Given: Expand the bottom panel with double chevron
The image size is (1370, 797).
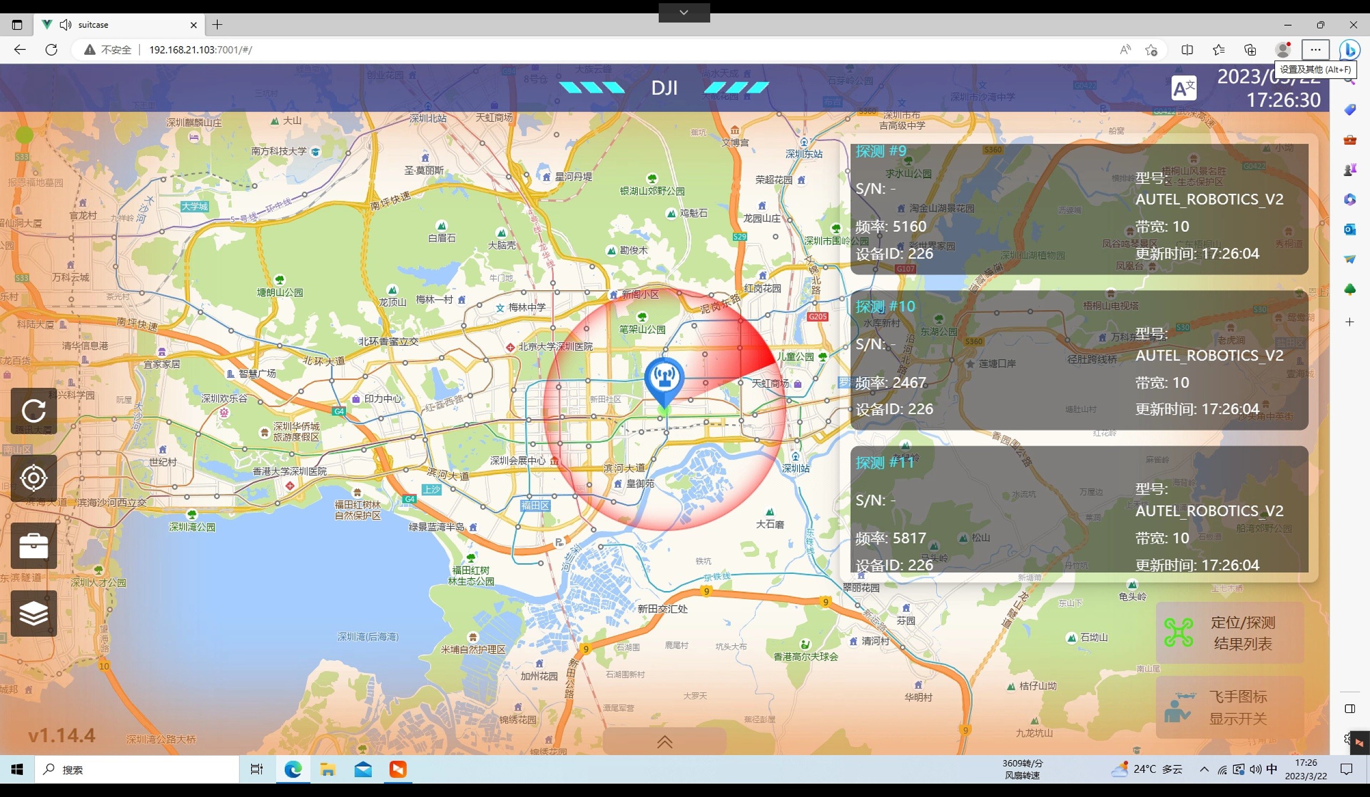Looking at the screenshot, I should (x=664, y=742).
